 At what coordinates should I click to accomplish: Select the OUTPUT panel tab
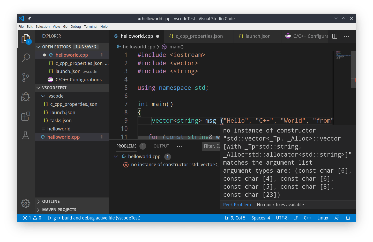pyautogui.click(x=161, y=146)
